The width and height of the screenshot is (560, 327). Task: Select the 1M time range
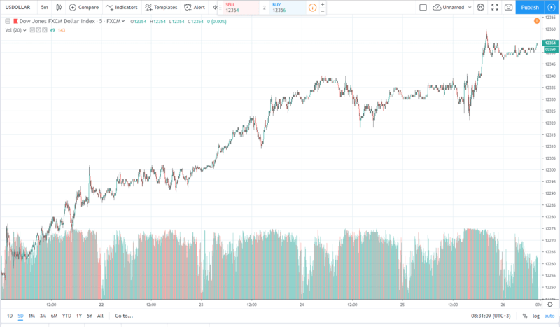point(31,316)
